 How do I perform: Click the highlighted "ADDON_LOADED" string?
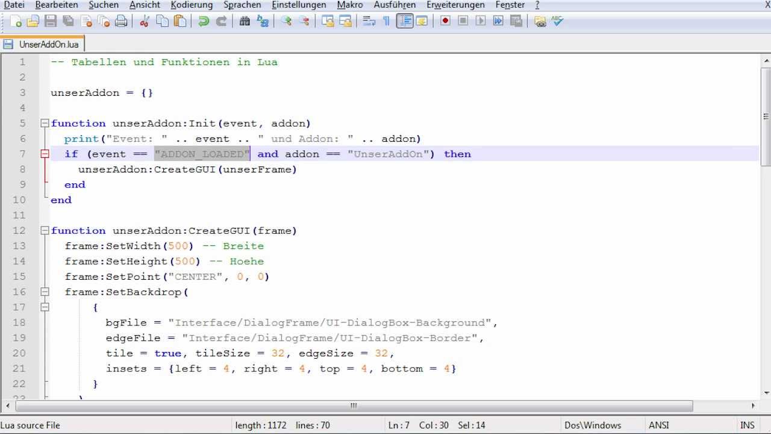[202, 154]
